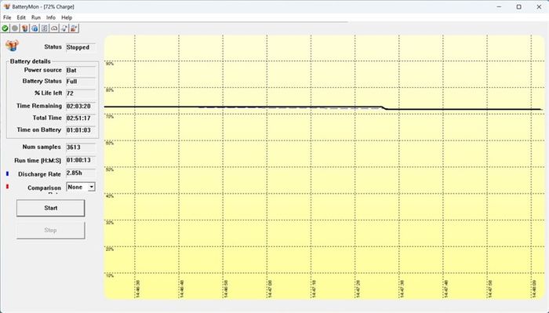The height and width of the screenshot is (313, 549).
Task: Open the File menu
Action: [x=7, y=17]
